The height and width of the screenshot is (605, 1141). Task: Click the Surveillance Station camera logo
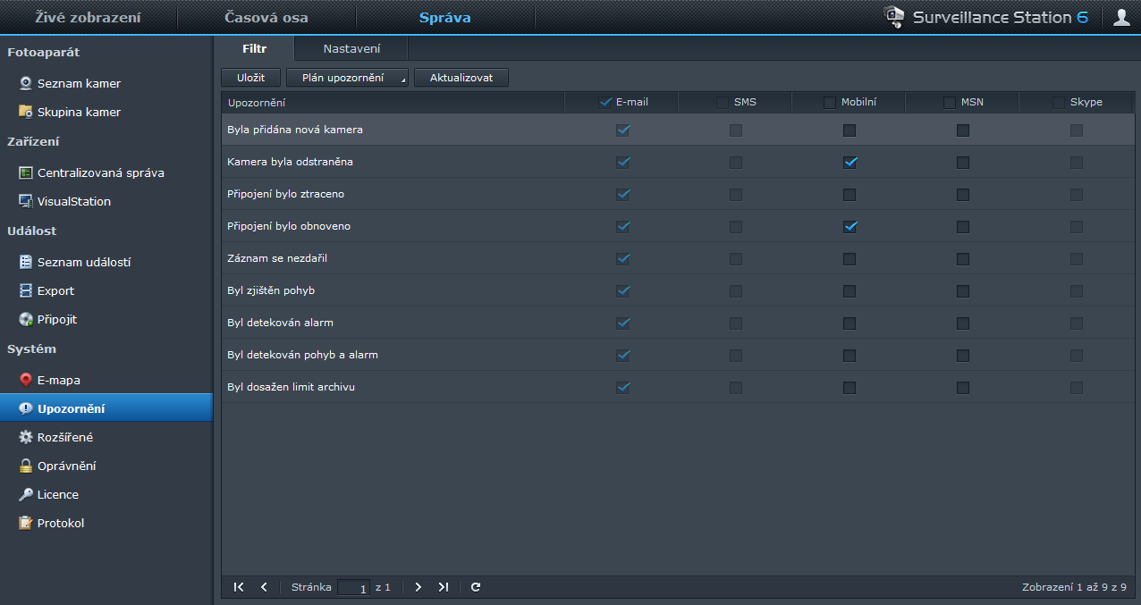pyautogui.click(x=893, y=17)
